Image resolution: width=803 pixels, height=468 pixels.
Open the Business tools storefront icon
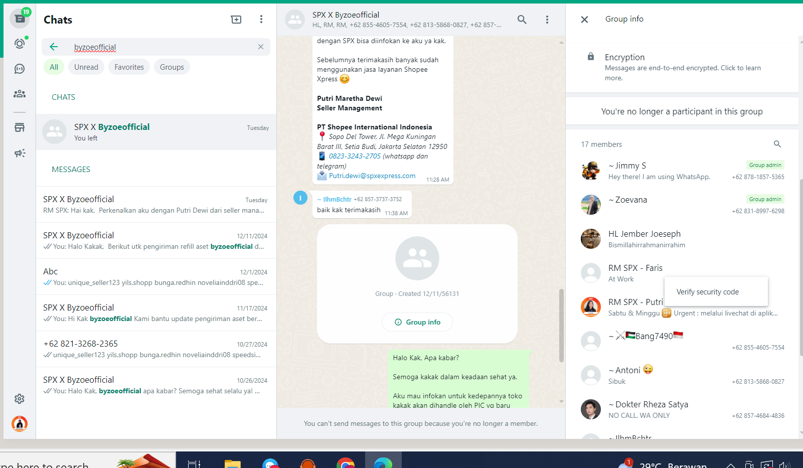click(x=20, y=127)
